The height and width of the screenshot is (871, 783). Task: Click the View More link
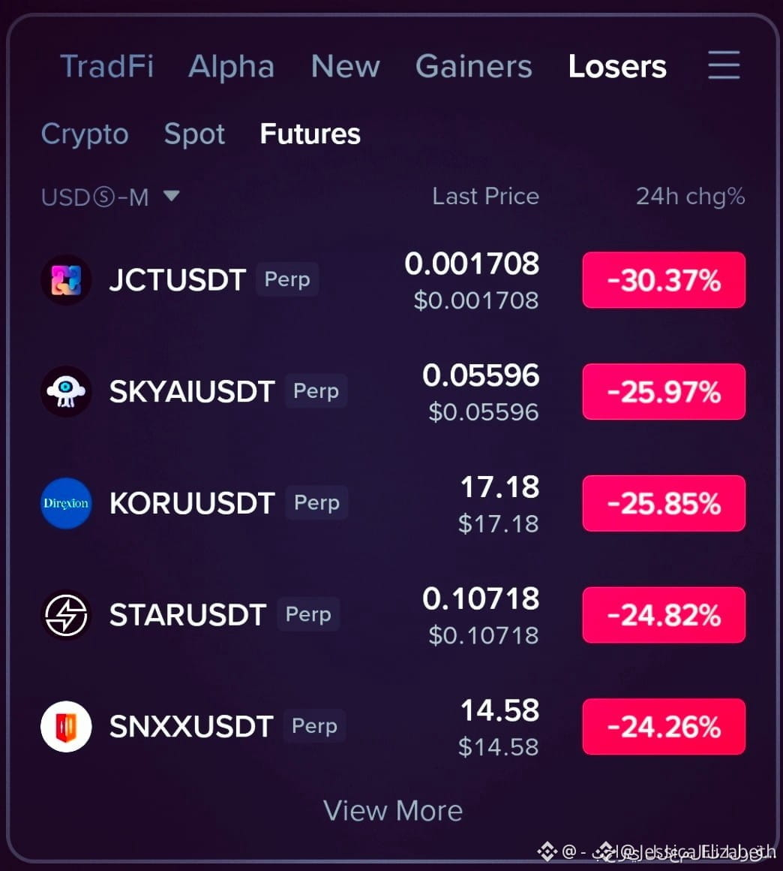coord(393,810)
